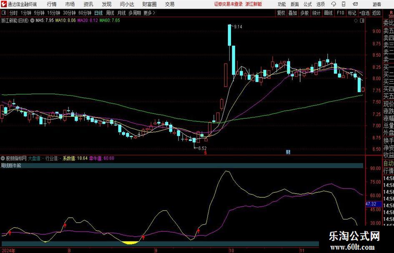This screenshot has width=394, height=253.
Task: Open the 资讯 menu
Action: (88, 4)
